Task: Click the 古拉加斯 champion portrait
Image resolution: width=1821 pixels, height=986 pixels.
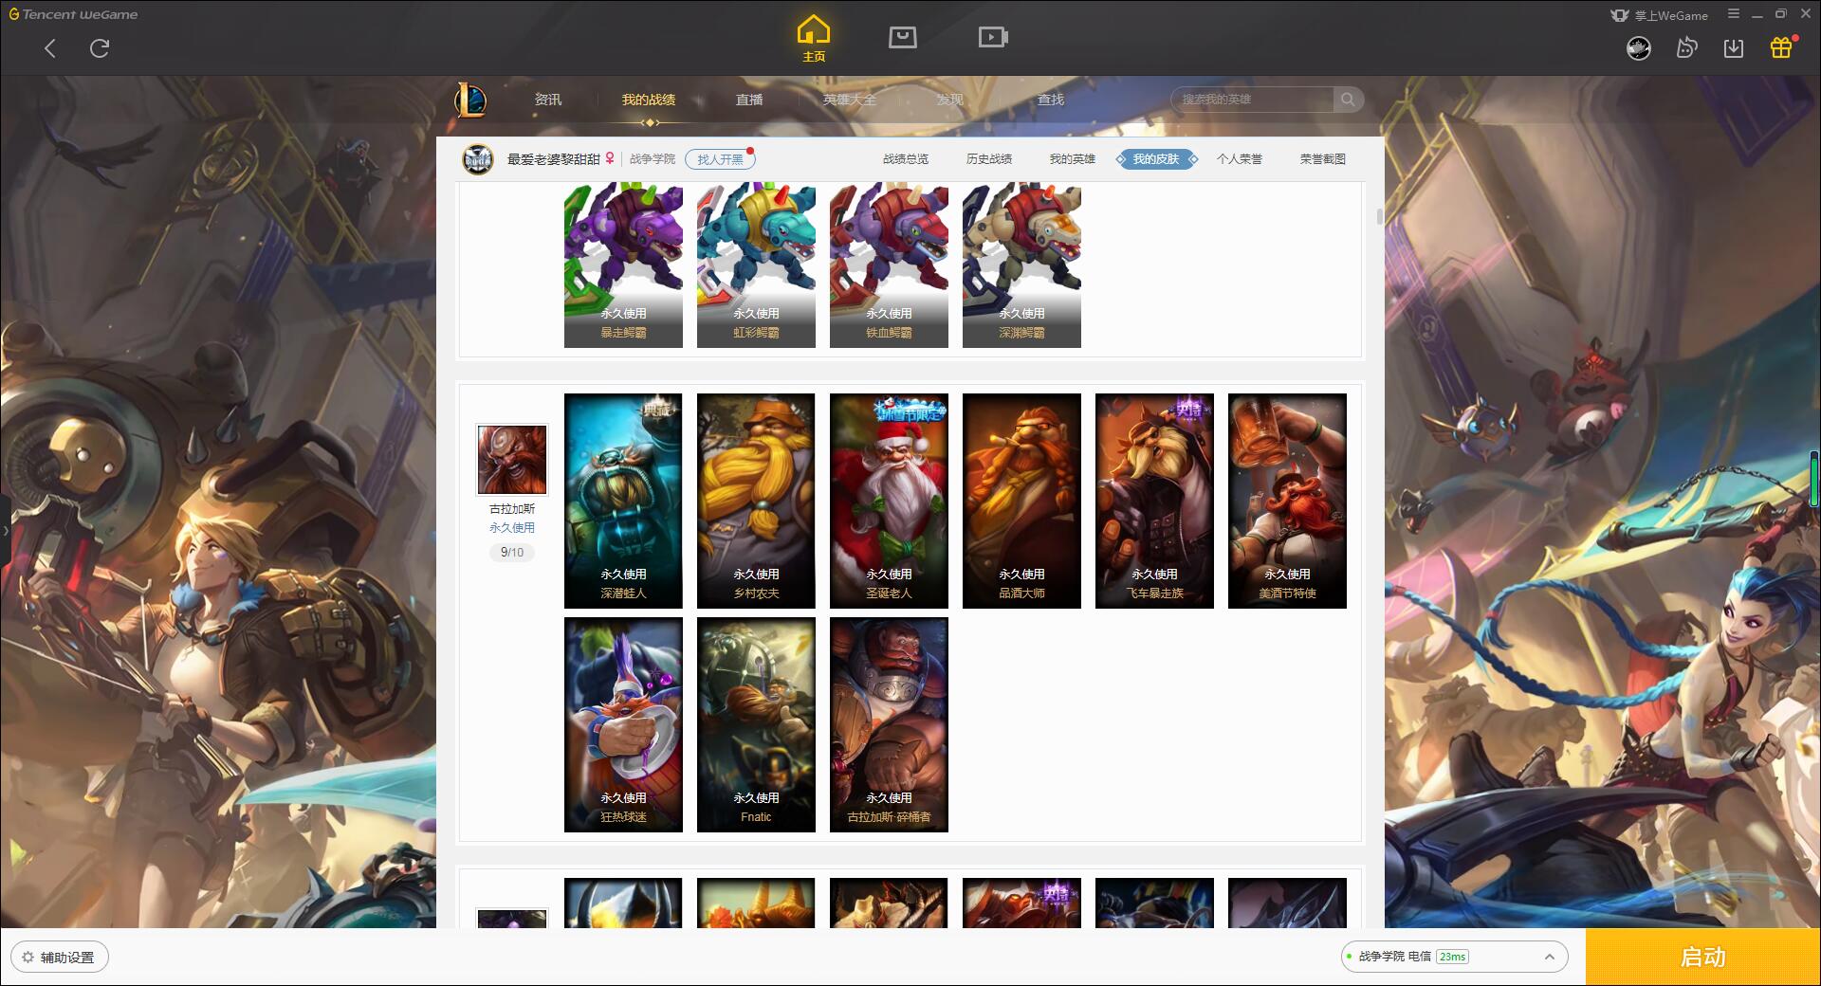Action: (512, 460)
